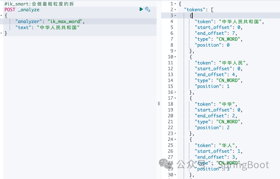Click the request text value "中华人民共和国"
This screenshot has width=280, height=179.
pos(58,28)
